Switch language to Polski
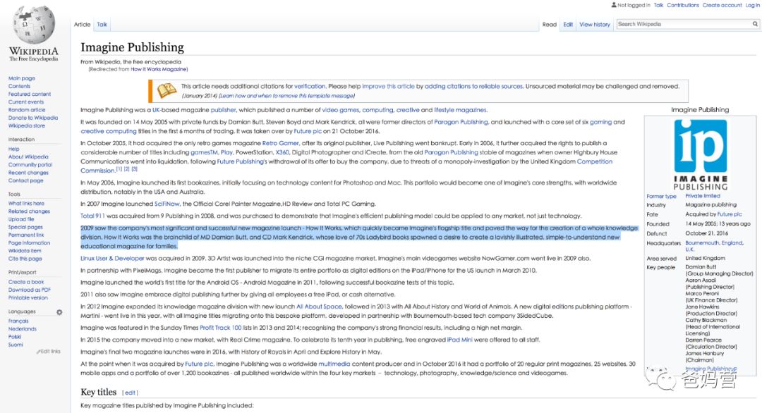The height and width of the screenshot is (413, 762). point(15,336)
